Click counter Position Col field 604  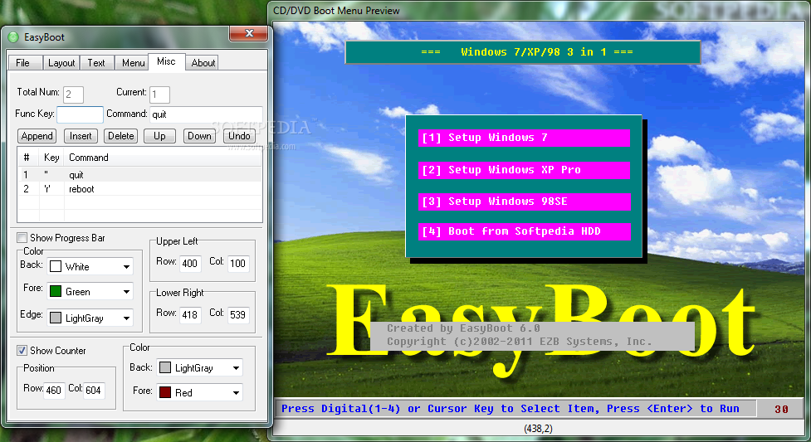(x=94, y=391)
